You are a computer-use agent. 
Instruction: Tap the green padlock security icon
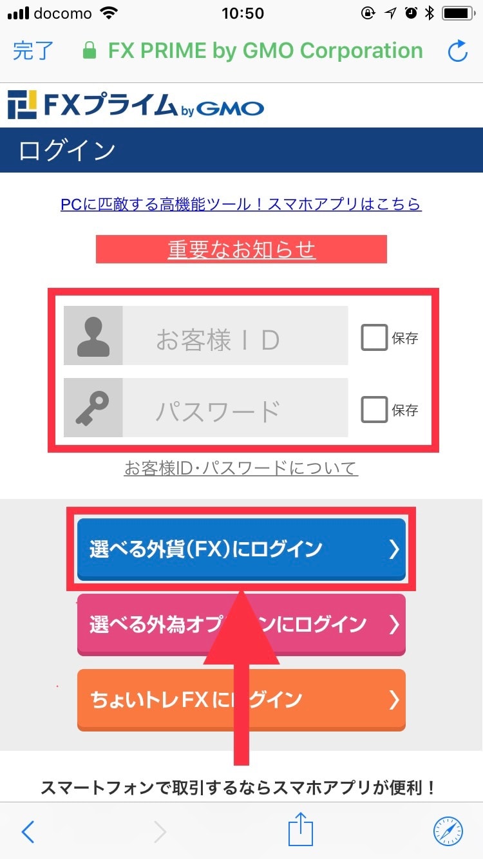pos(90,51)
